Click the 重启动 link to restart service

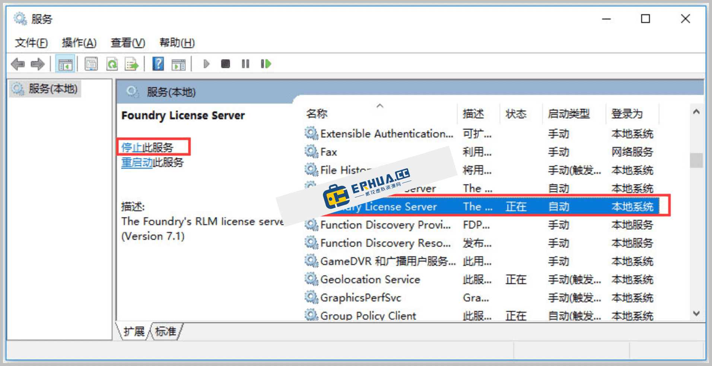point(137,162)
